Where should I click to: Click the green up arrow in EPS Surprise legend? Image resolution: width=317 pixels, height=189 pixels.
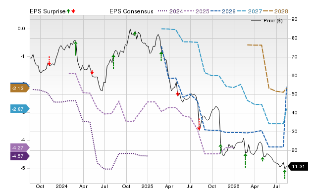click(68, 11)
